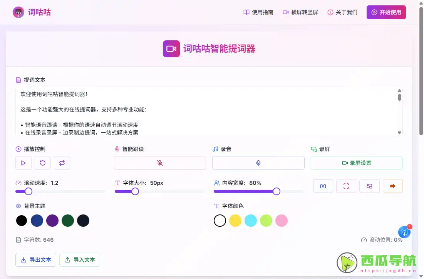Click the 滚动位置 gauge icon
The width and height of the screenshot is (424, 279).
tap(364, 240)
